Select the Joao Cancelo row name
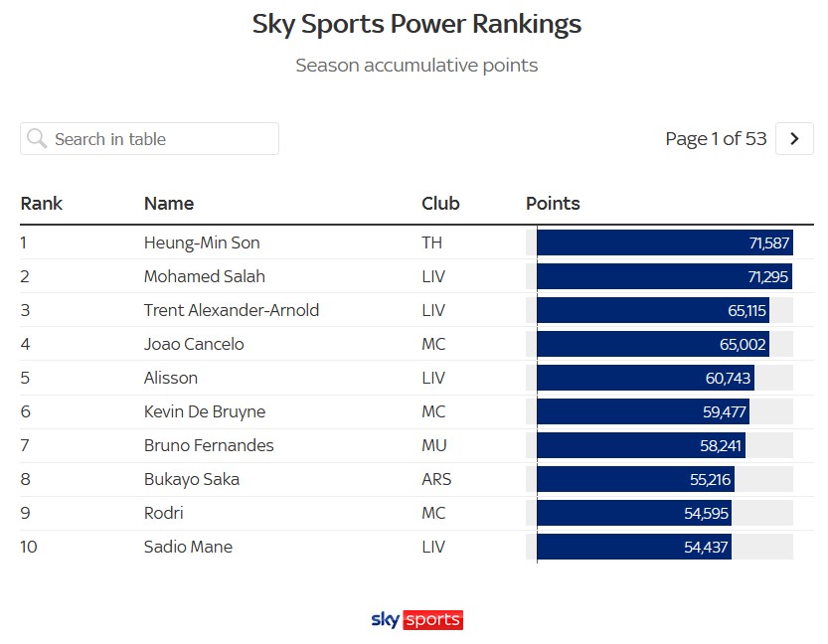This screenshot has width=828, height=644. pyautogui.click(x=194, y=344)
